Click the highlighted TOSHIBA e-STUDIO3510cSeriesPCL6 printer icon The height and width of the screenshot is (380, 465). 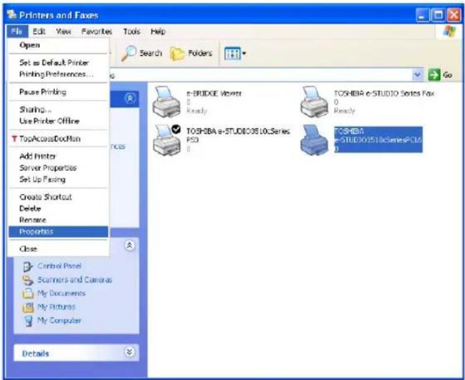click(x=314, y=140)
